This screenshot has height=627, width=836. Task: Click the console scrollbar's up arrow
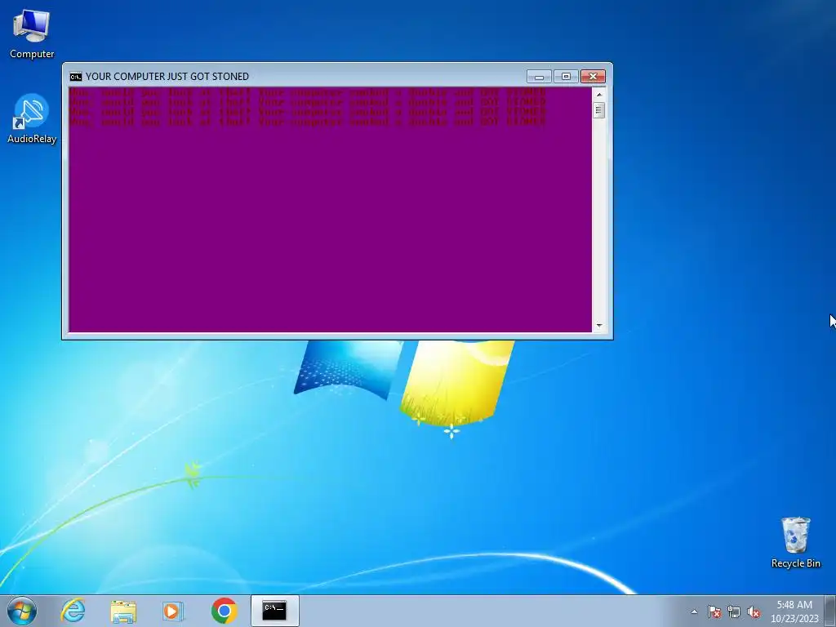pos(599,95)
